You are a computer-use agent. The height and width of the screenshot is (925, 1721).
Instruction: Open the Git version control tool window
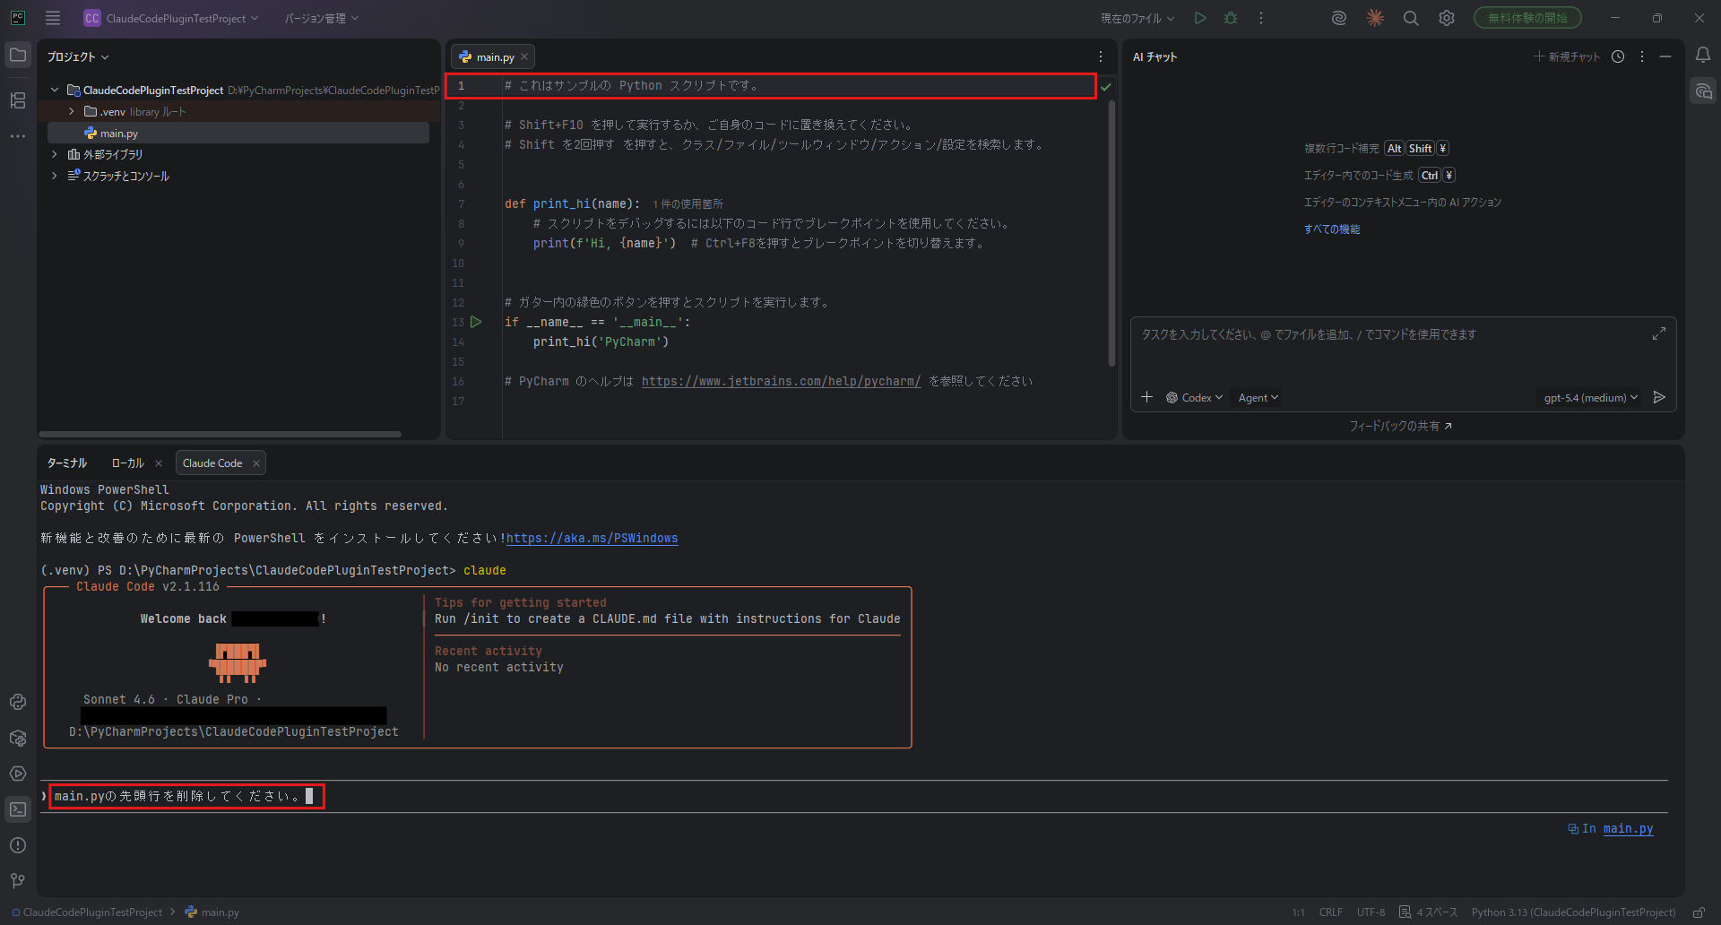click(18, 881)
